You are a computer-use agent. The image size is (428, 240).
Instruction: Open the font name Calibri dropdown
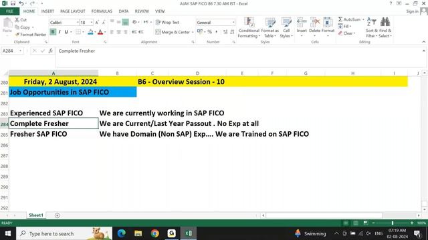[78, 23]
